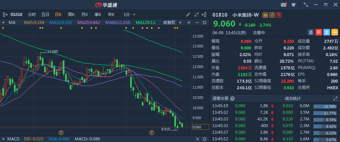Click 12.77% volume distribution bar
Viewport: 340px width, 142px height.
tap(325, 113)
